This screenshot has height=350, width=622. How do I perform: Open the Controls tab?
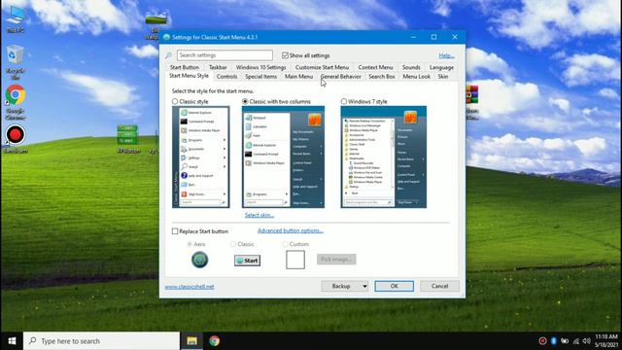[x=226, y=76]
